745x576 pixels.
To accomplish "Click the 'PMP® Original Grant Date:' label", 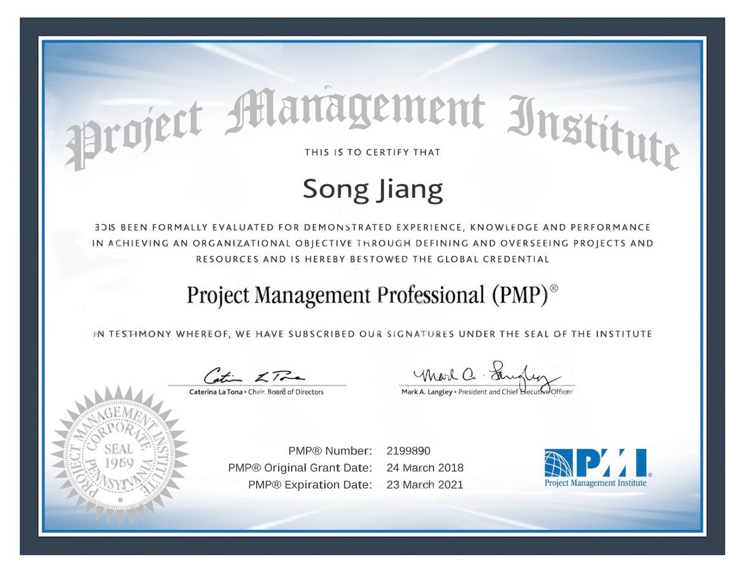I will 300,468.
